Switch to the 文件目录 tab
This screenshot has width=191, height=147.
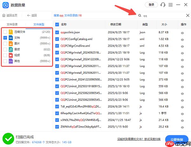coord(12,25)
